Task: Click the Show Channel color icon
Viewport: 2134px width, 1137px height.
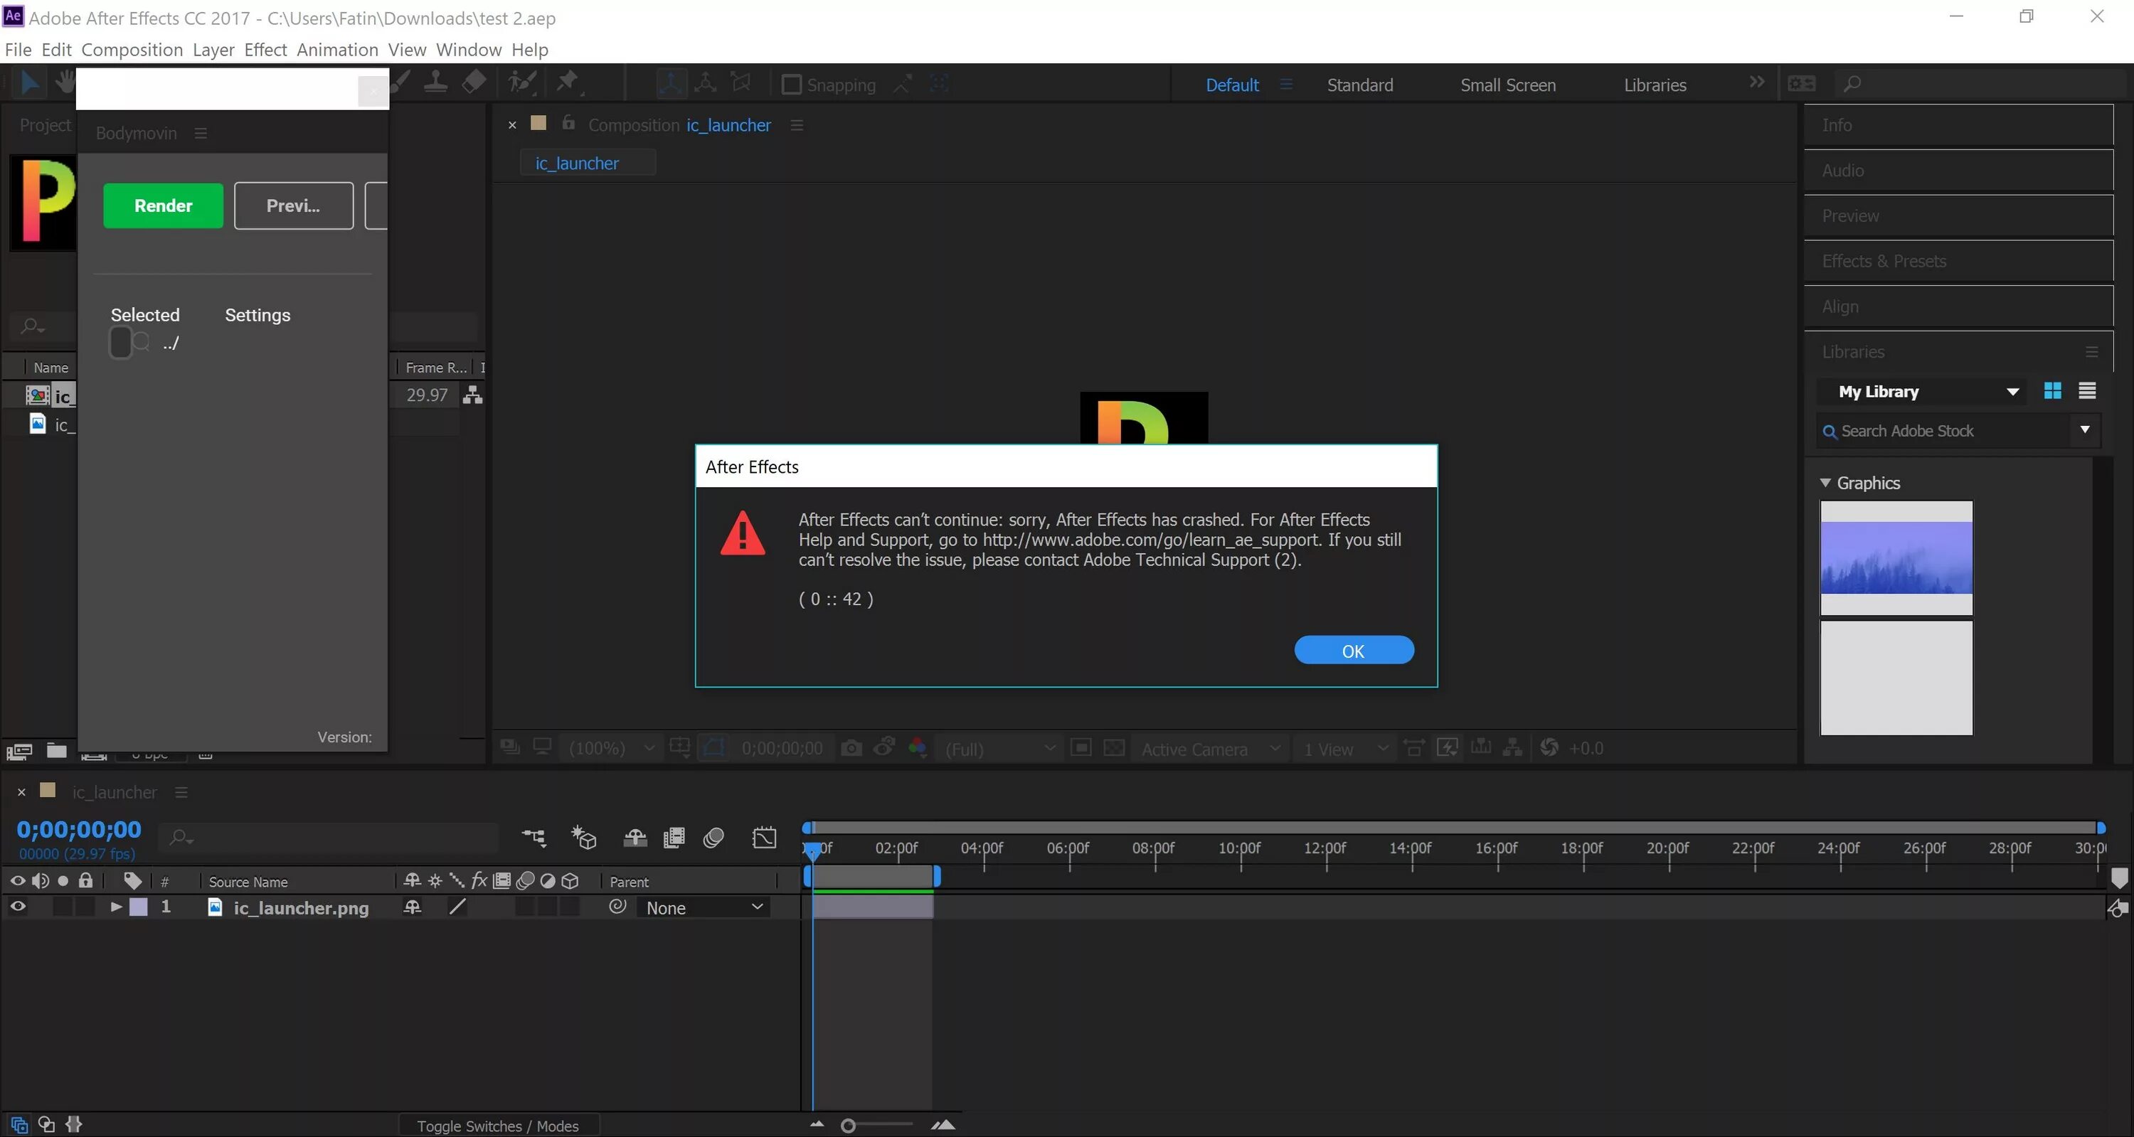Action: pyautogui.click(x=917, y=748)
